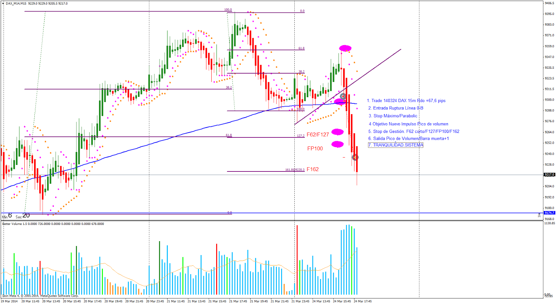Click the red 'F62/F127' label
Viewport: 556px width, 304px height.
click(x=318, y=135)
